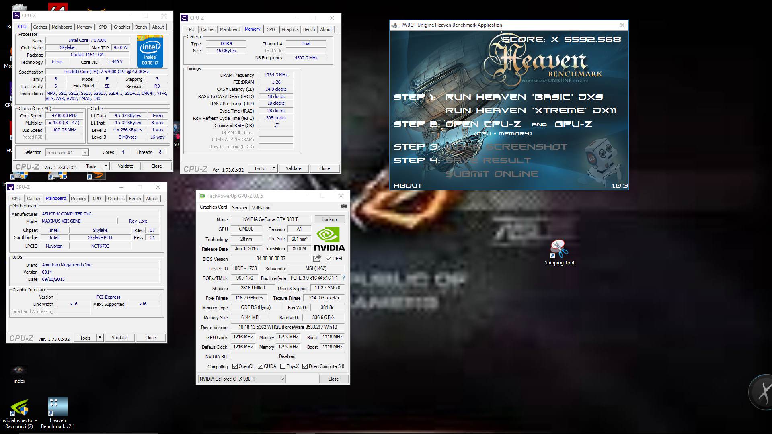Click the GPU Name field NVIDIA GeForce GTX 980 Ti
The width and height of the screenshot is (772, 434).
click(x=271, y=219)
